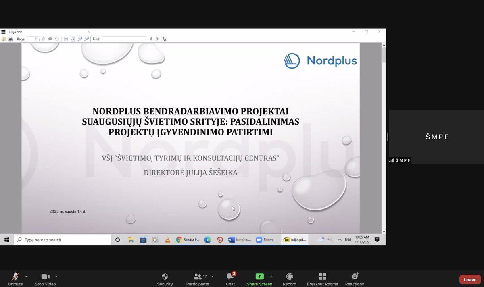Select the zoom-in magnifier icon

pos(87,39)
